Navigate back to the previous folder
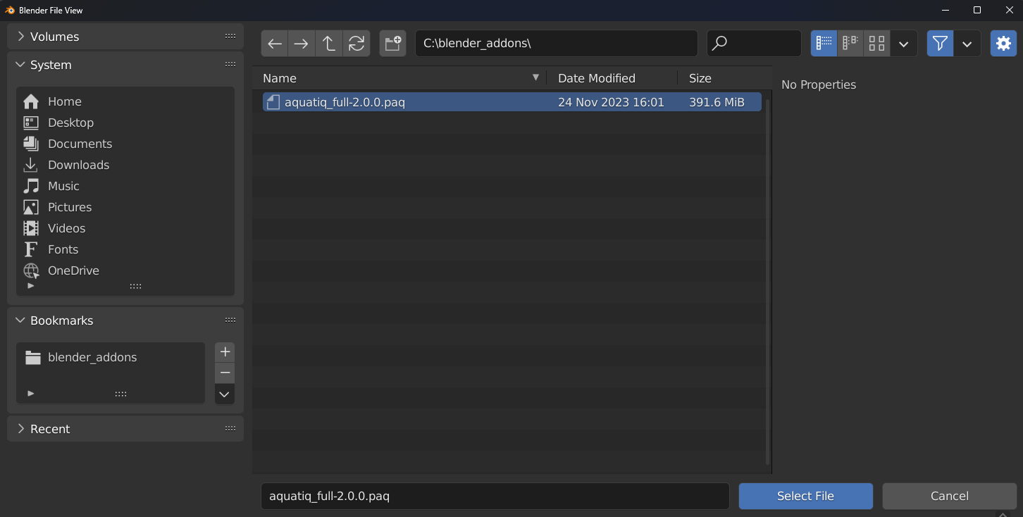 (274, 43)
